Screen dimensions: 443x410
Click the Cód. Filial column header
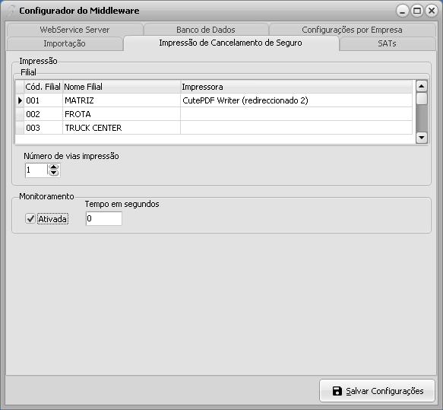coord(43,87)
